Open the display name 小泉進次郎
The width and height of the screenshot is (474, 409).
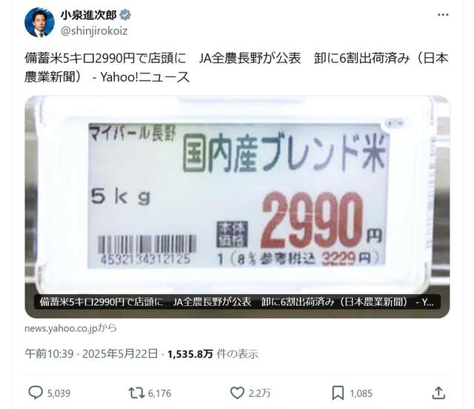tap(88, 15)
